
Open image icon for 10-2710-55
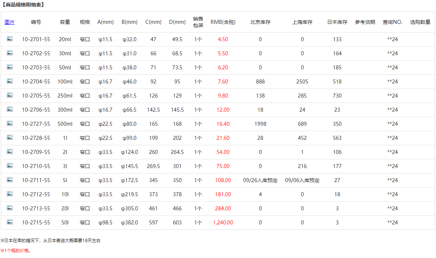(10, 166)
